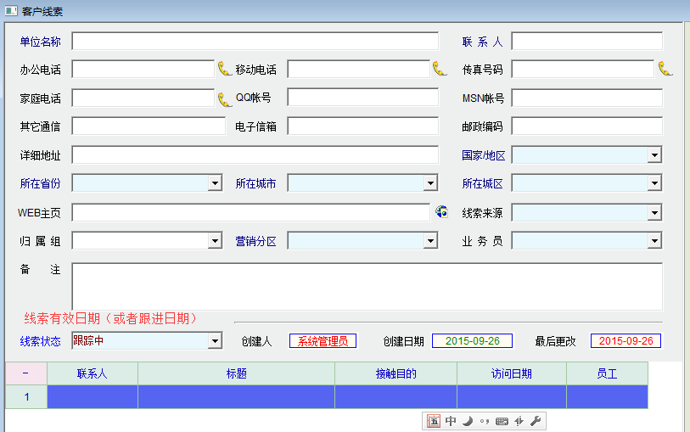
Task: Click the phone icon beside 家庭电话
Action: (225, 98)
